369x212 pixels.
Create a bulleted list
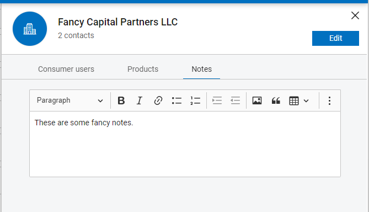pos(177,100)
